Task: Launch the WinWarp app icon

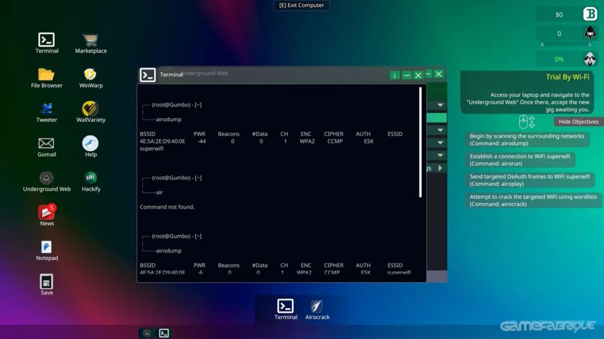Action: pyautogui.click(x=90, y=74)
